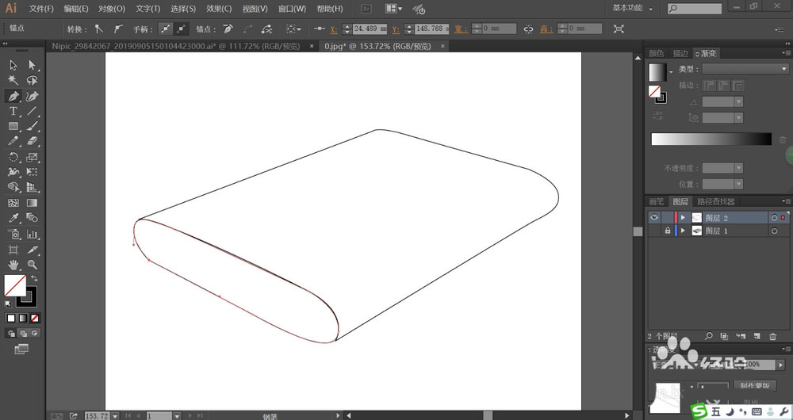
Task: Set paint mode to Gradient
Action: 23,319
